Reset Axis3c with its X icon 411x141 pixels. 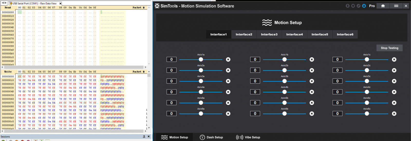pyautogui.click(x=394, y=81)
